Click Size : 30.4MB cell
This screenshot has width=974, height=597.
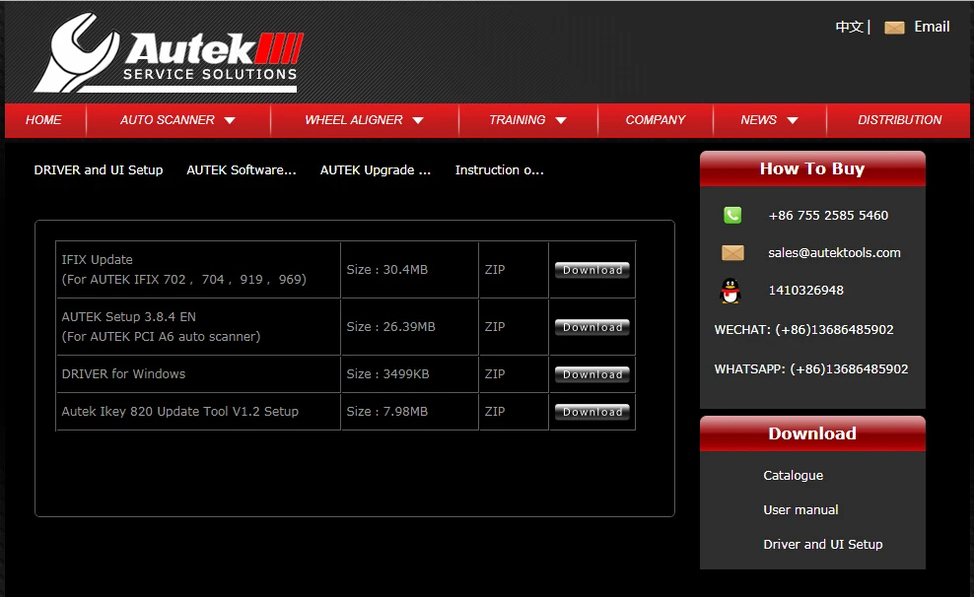(x=387, y=269)
